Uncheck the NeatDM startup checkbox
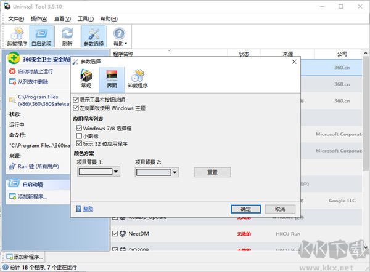Screen dimensions: 370x272 click(115, 234)
